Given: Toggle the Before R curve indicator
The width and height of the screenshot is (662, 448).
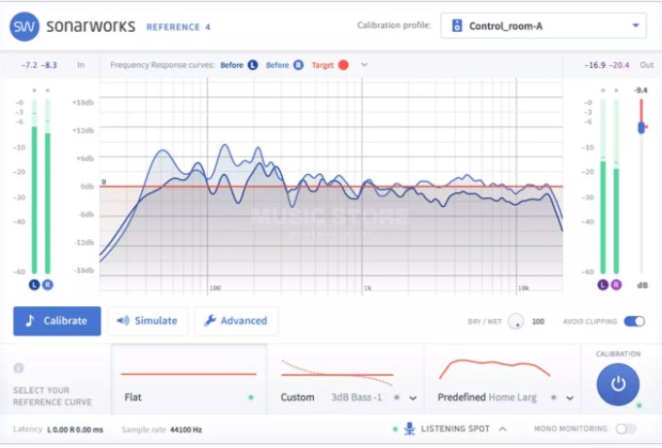Looking at the screenshot, I should point(298,65).
